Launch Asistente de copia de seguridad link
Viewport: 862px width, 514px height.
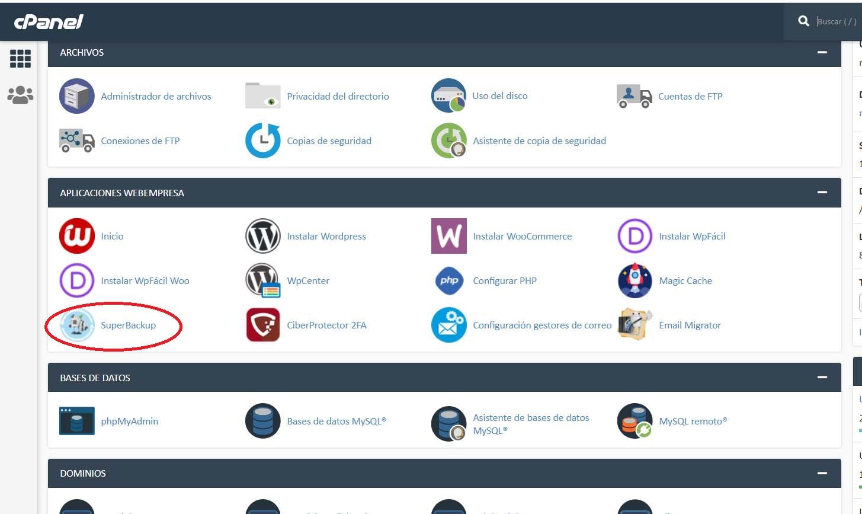point(539,141)
